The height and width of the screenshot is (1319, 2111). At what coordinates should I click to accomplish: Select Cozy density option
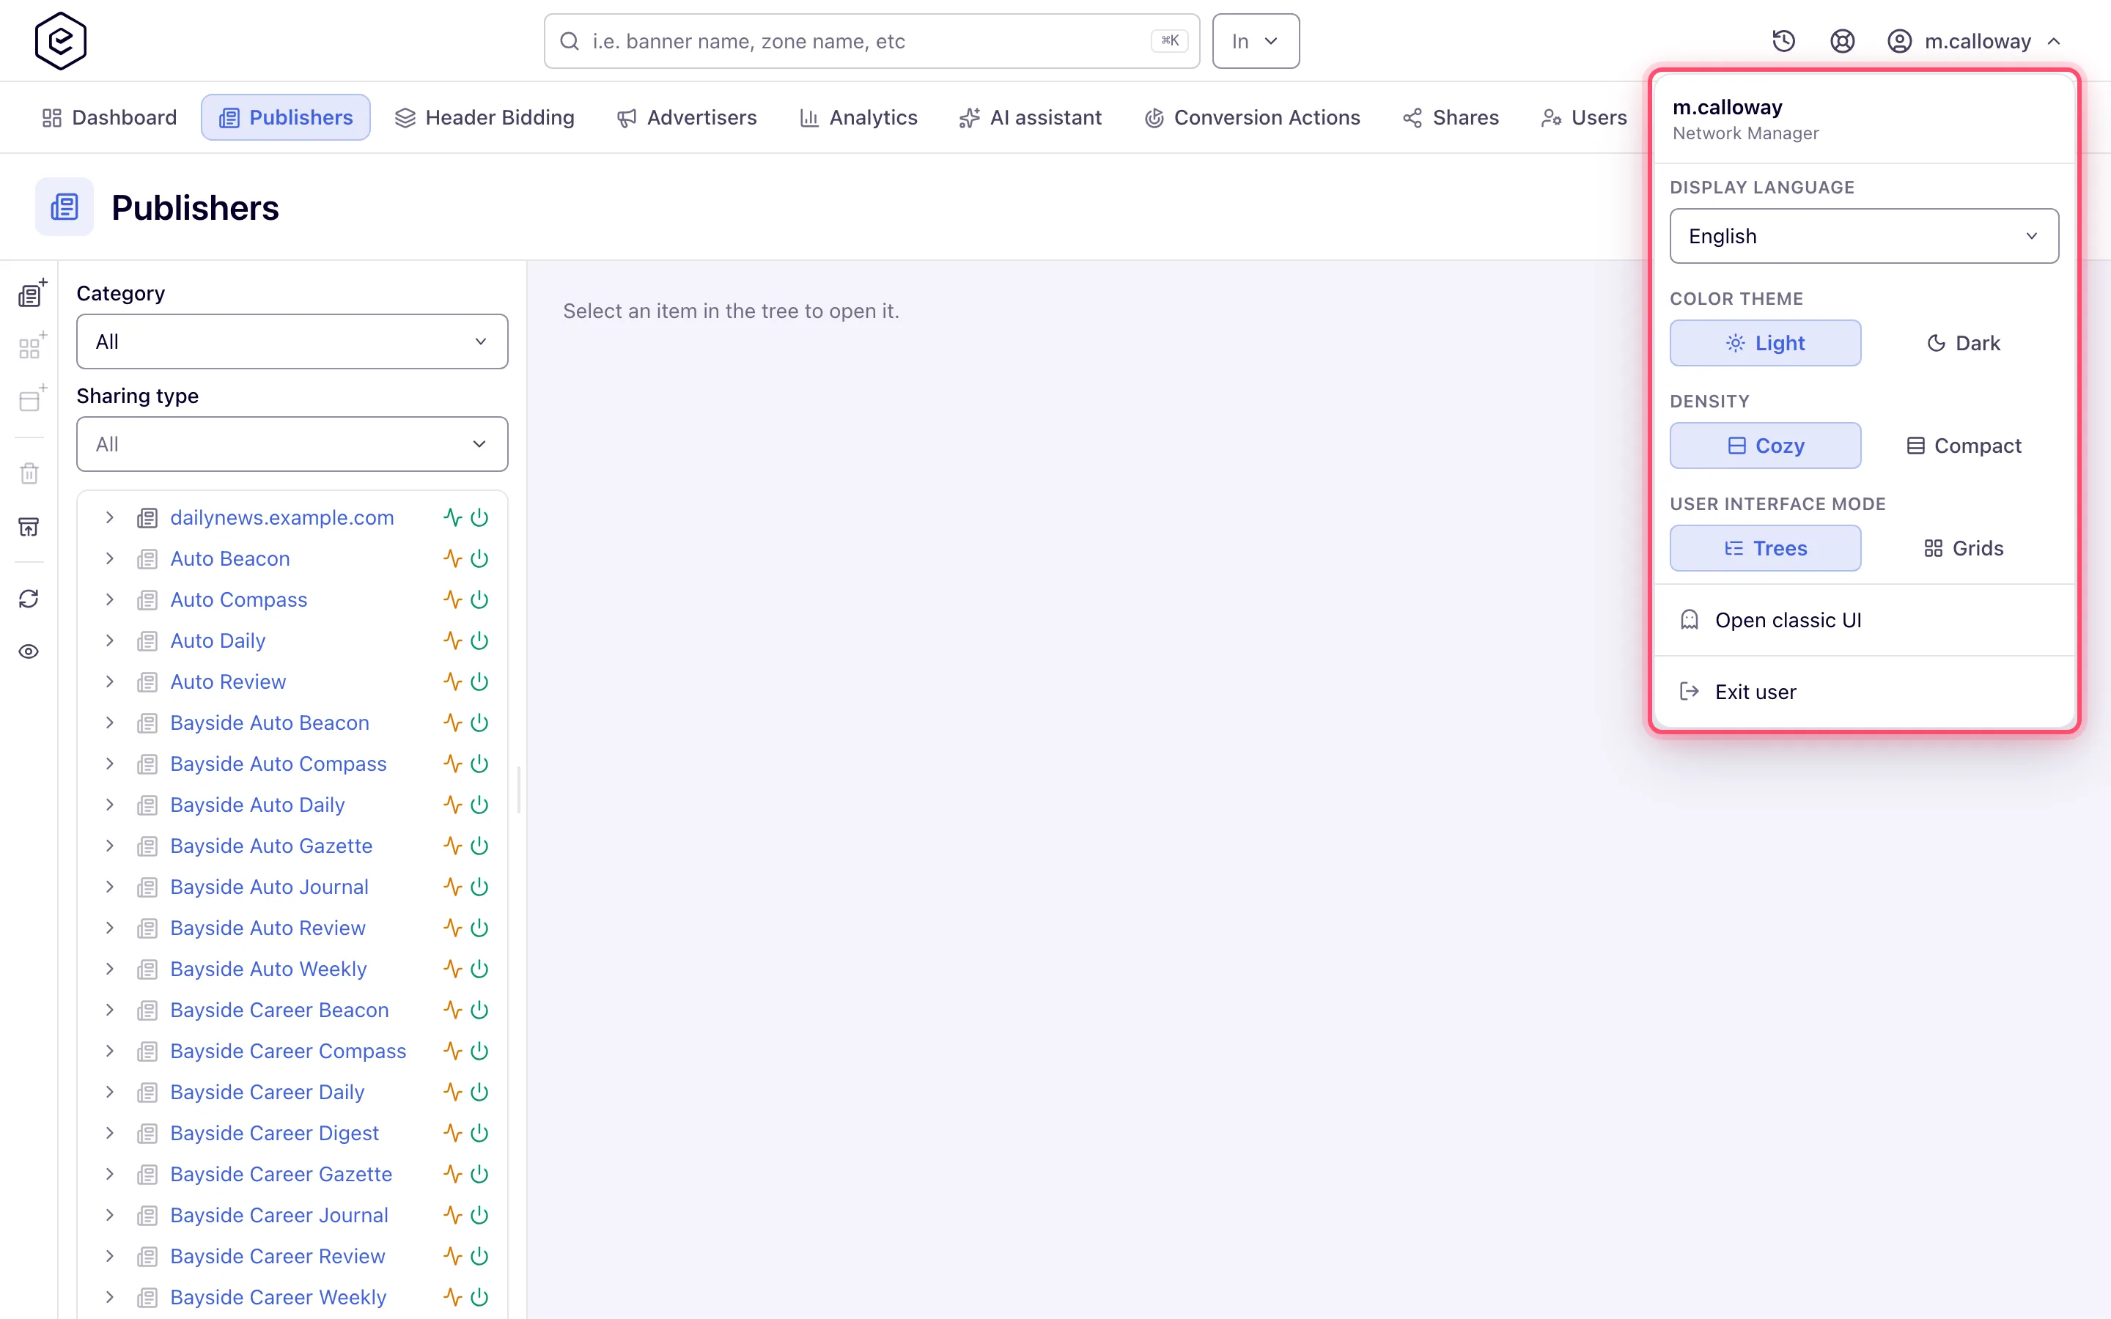coord(1765,446)
